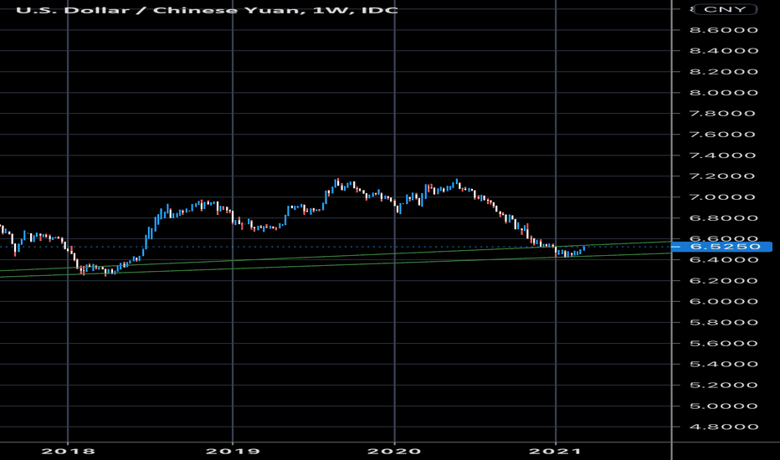Image resolution: width=780 pixels, height=460 pixels.
Task: Click the 8.0000 price scale label
Action: (x=724, y=93)
